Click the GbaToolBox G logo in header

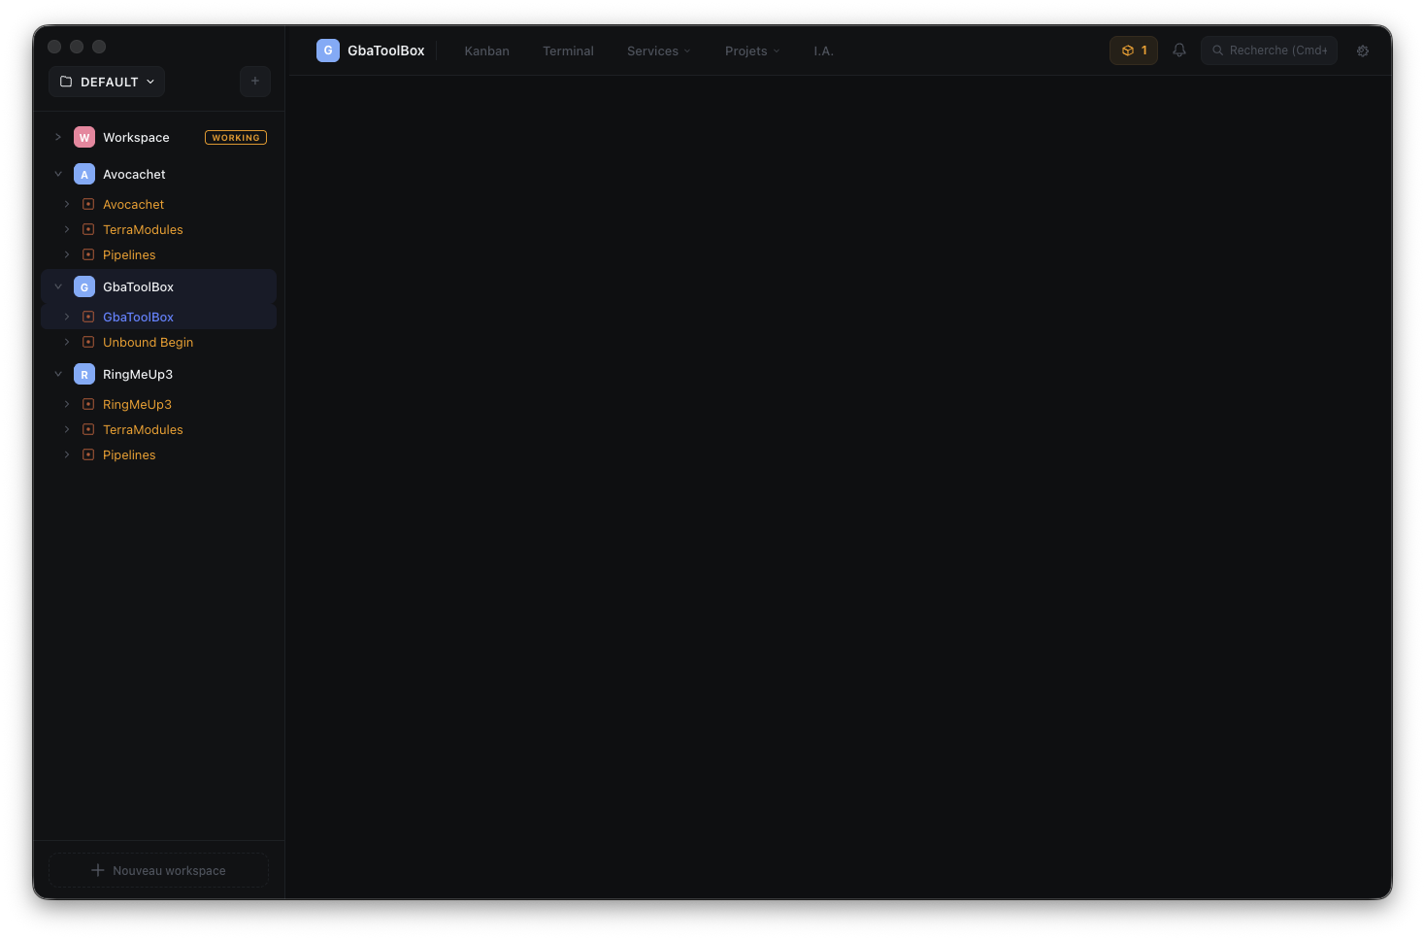pyautogui.click(x=328, y=50)
